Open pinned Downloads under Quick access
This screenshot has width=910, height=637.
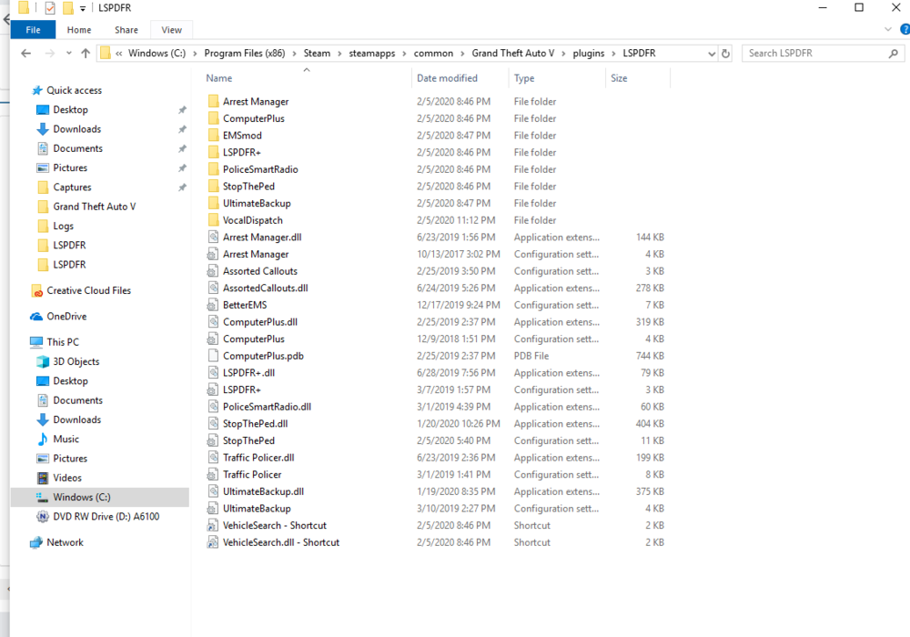coord(76,129)
